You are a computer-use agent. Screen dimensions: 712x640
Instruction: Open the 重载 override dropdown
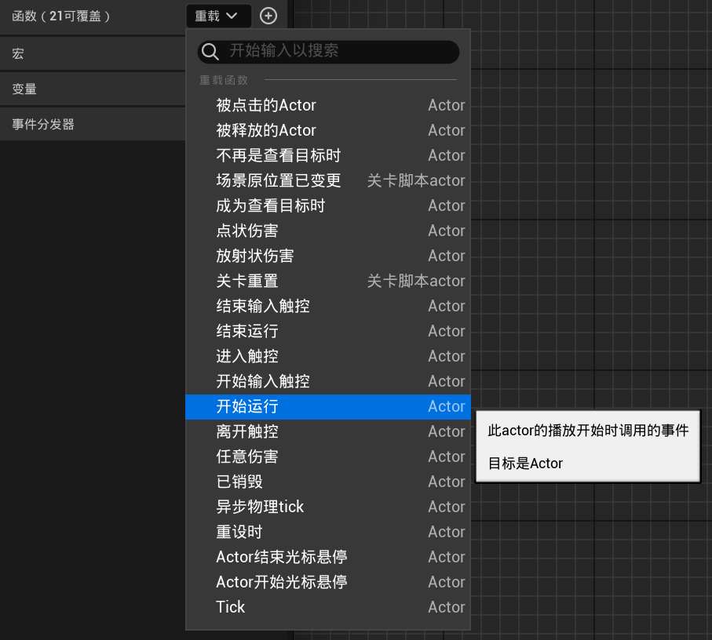[x=218, y=16]
